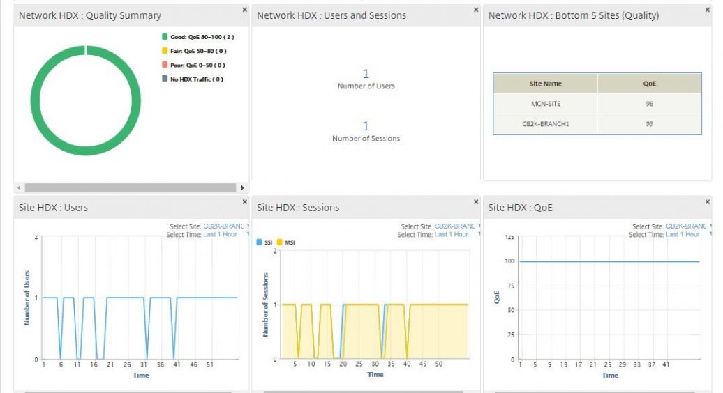The width and height of the screenshot is (723, 393).
Task: Toggle the SSI series in Sessions legend
Action: pyautogui.click(x=264, y=242)
